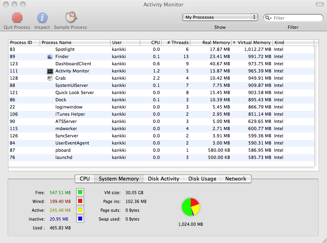Switch to the System Memory tab

[x=119, y=179]
